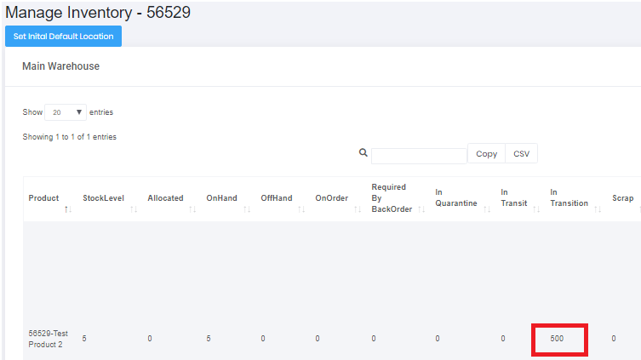Export table using CSV button
This screenshot has width=641, height=360.
coord(521,154)
